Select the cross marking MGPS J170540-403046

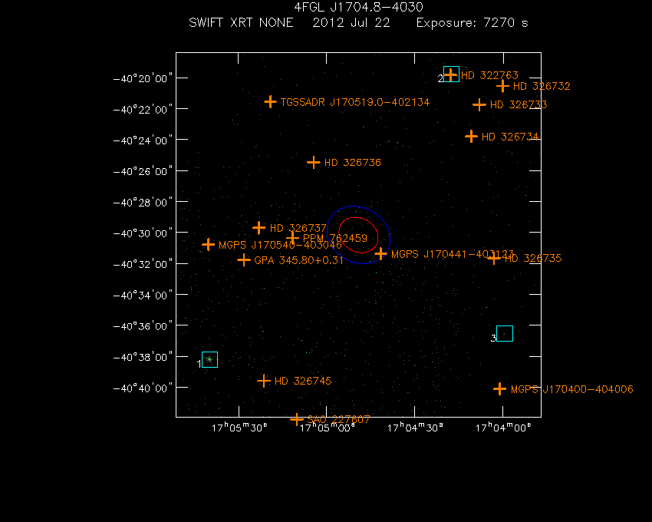coord(208,244)
